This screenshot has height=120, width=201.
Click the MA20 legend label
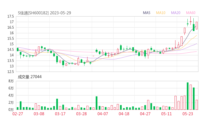(x=176, y=13)
